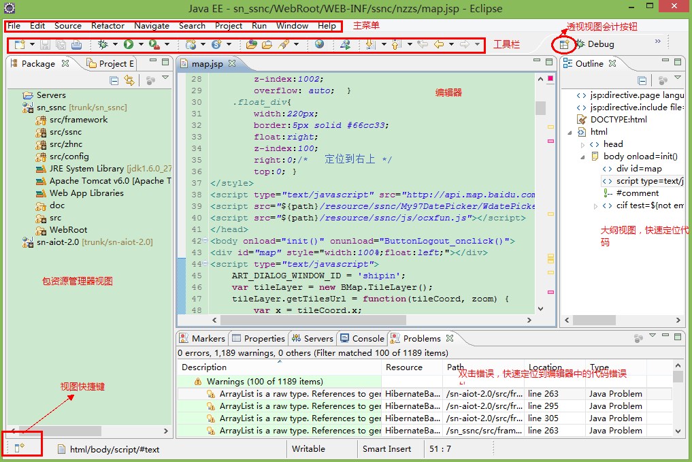Click the red marker atop the overview ruler

click(x=550, y=78)
